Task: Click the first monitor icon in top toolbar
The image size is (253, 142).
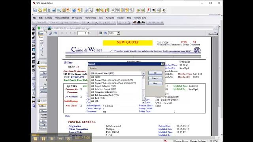Action: [x=35, y=10]
